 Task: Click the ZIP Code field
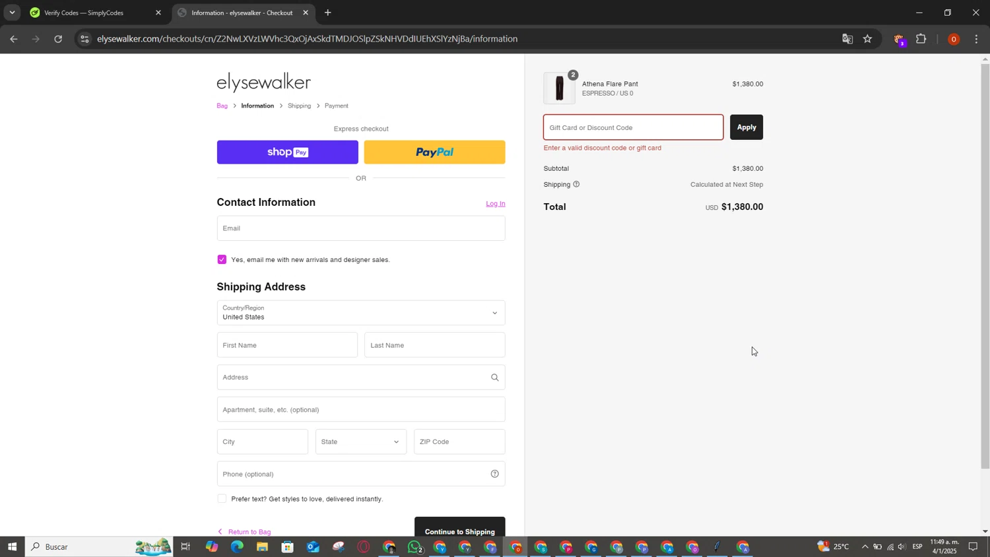point(459,442)
